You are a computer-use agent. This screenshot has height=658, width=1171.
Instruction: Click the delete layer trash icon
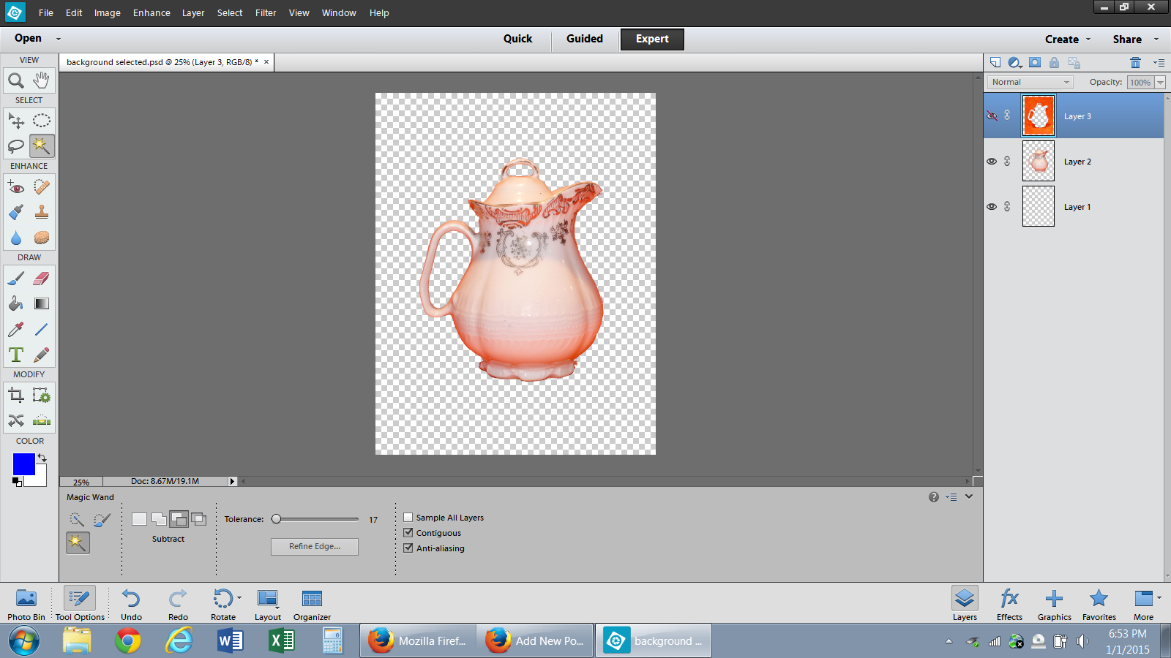point(1135,63)
